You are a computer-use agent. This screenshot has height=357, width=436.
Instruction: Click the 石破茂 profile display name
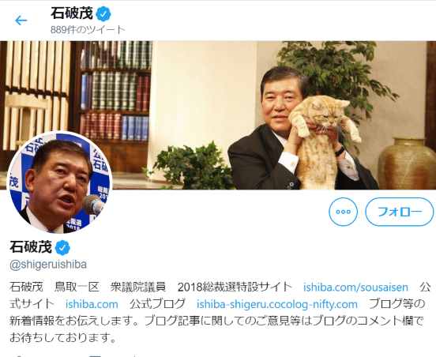click(x=31, y=246)
